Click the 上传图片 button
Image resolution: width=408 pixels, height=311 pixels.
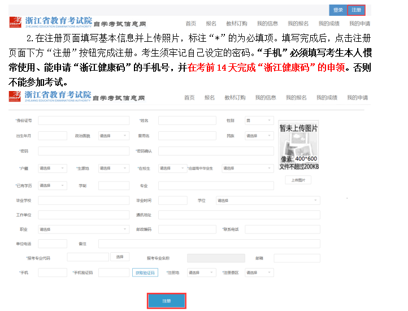[298, 180]
